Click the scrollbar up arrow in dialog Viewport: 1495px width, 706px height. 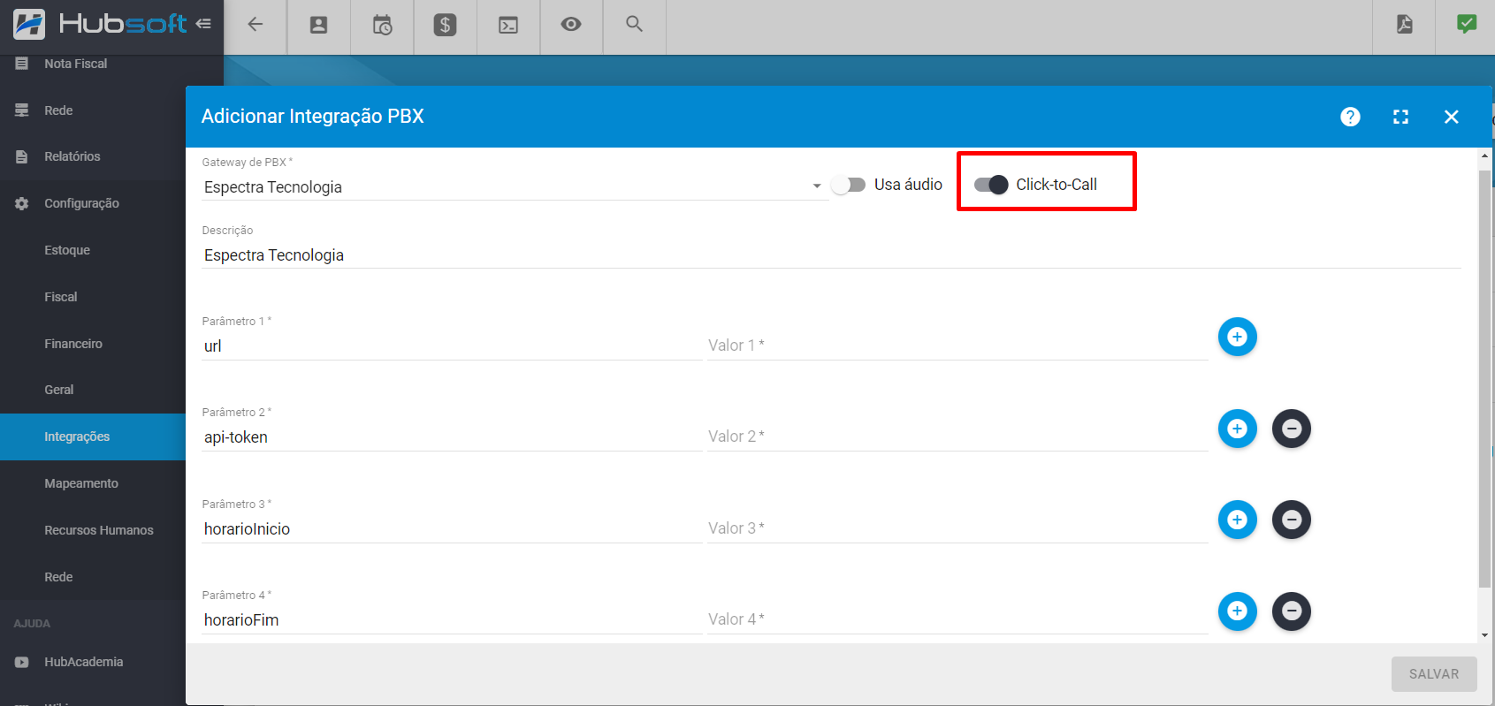(1484, 156)
